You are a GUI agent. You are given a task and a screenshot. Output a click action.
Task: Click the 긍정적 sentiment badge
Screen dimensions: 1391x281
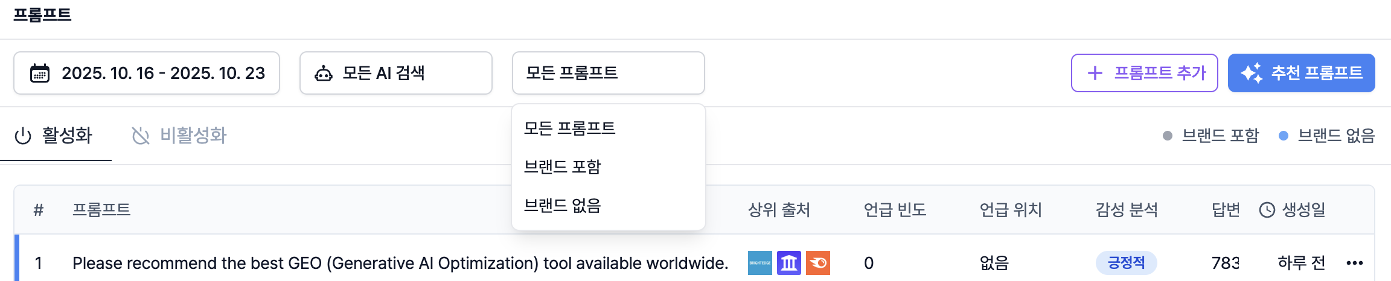pos(1126,263)
